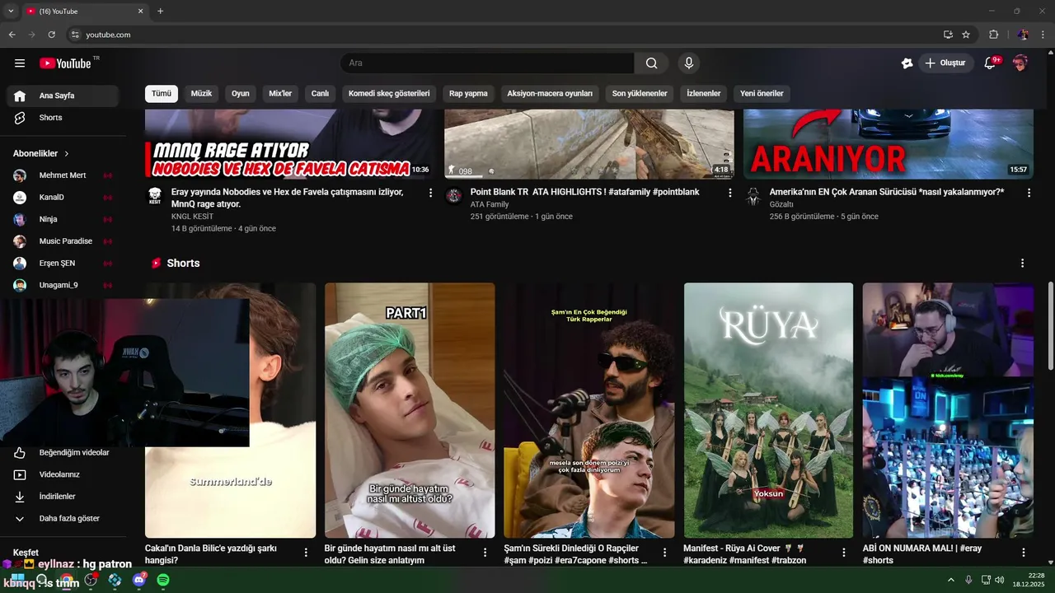Select the Rap yapma chip

tap(468, 94)
